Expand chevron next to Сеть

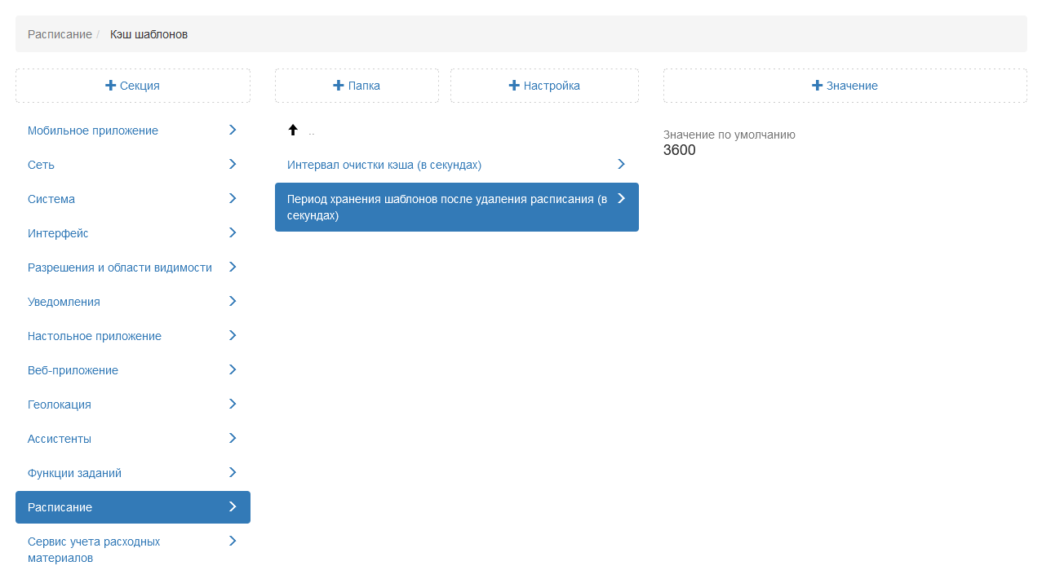pos(233,164)
